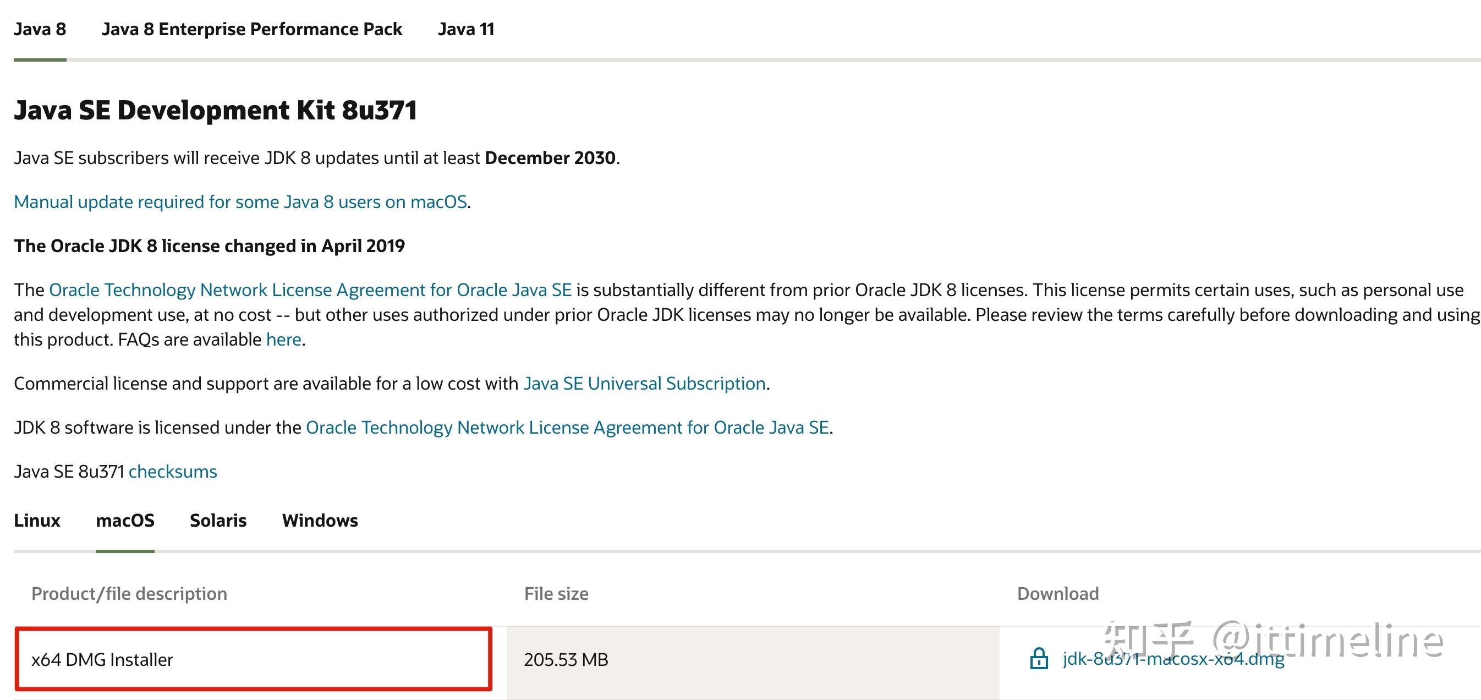Image resolution: width=1481 pixels, height=700 pixels.
Task: Switch to the Linux platform tab
Action: pos(37,521)
